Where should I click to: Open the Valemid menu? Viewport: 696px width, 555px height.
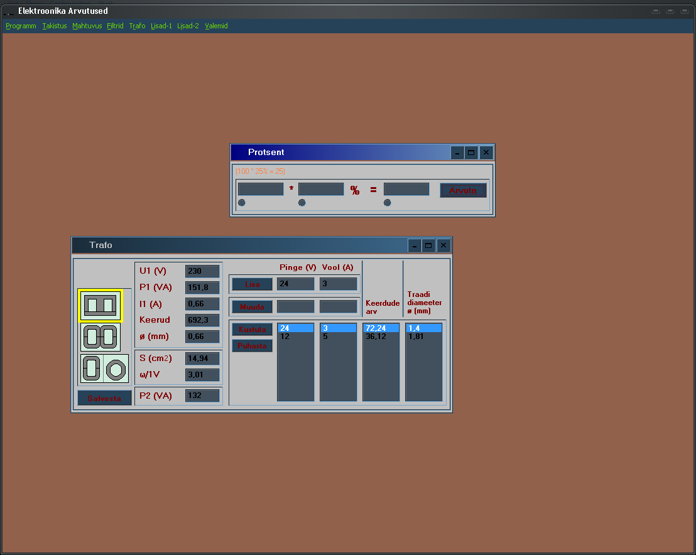(216, 26)
